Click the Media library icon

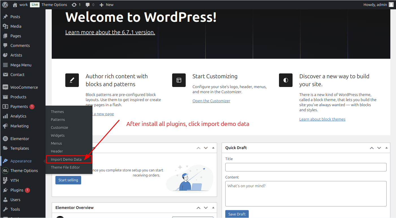tap(5, 26)
